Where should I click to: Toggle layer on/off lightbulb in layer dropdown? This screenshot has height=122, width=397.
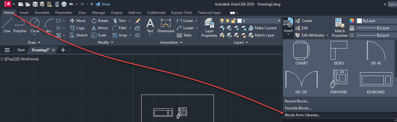(222, 21)
